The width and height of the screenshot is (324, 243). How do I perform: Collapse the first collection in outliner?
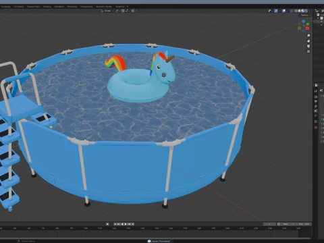(318, 18)
